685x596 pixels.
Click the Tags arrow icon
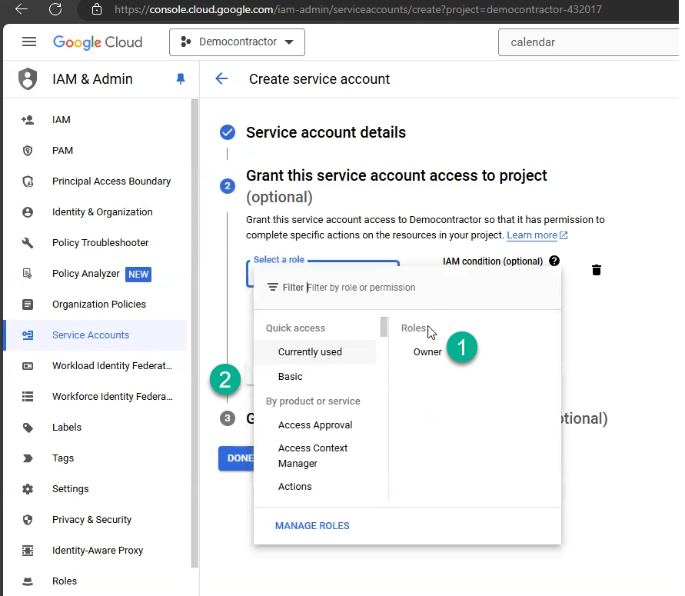(28, 458)
